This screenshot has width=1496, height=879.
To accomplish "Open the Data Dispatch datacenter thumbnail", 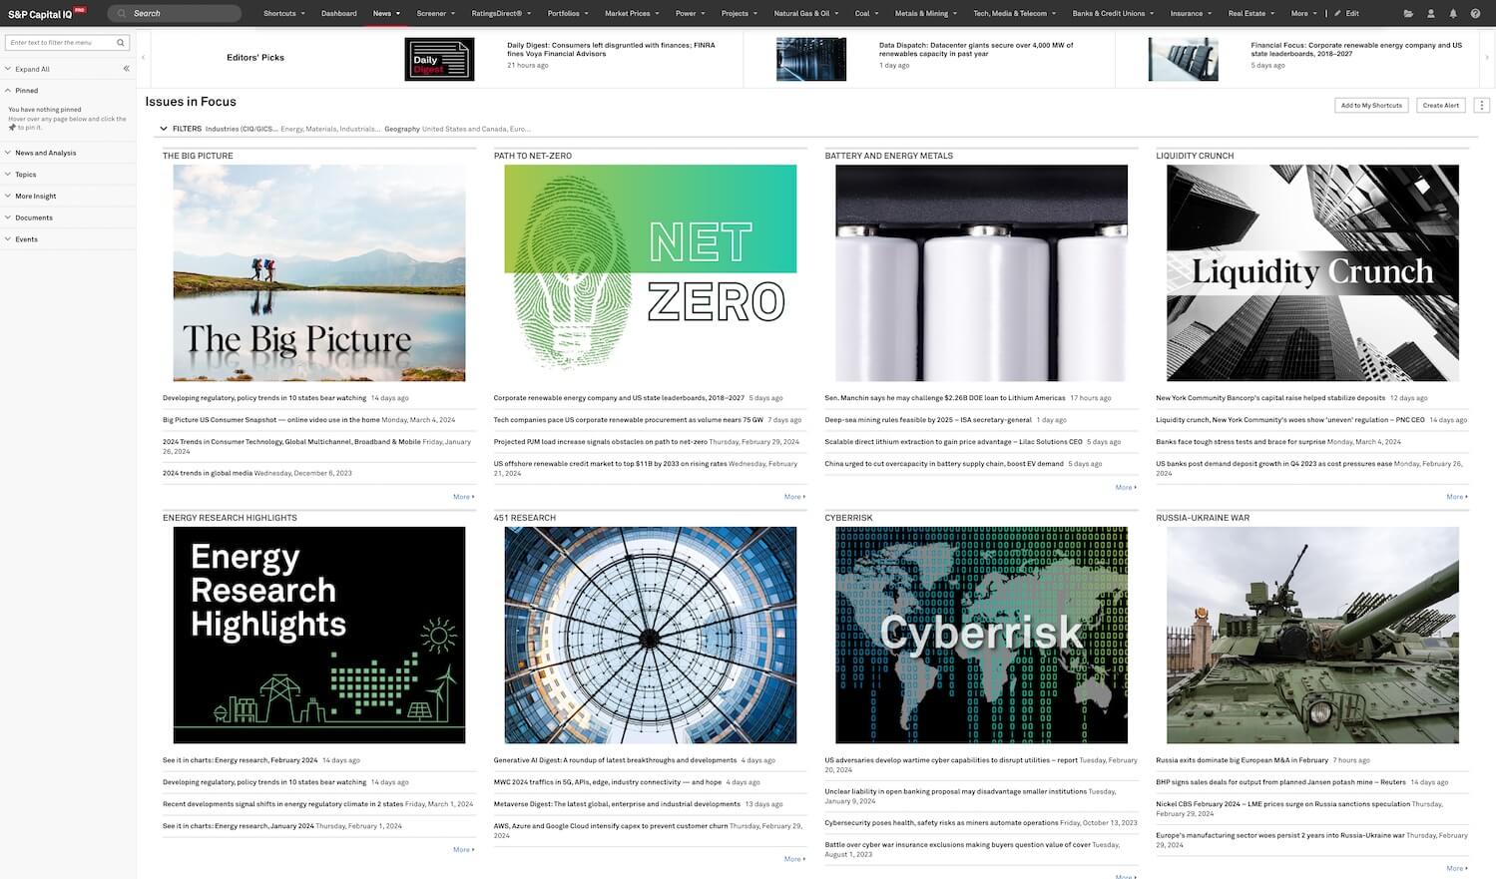I will click(x=811, y=59).
